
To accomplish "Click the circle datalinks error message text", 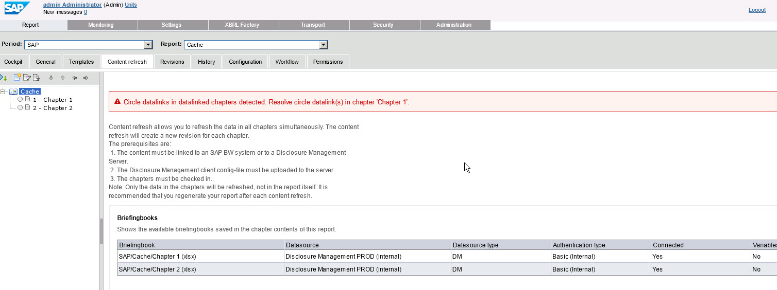I will point(266,102).
